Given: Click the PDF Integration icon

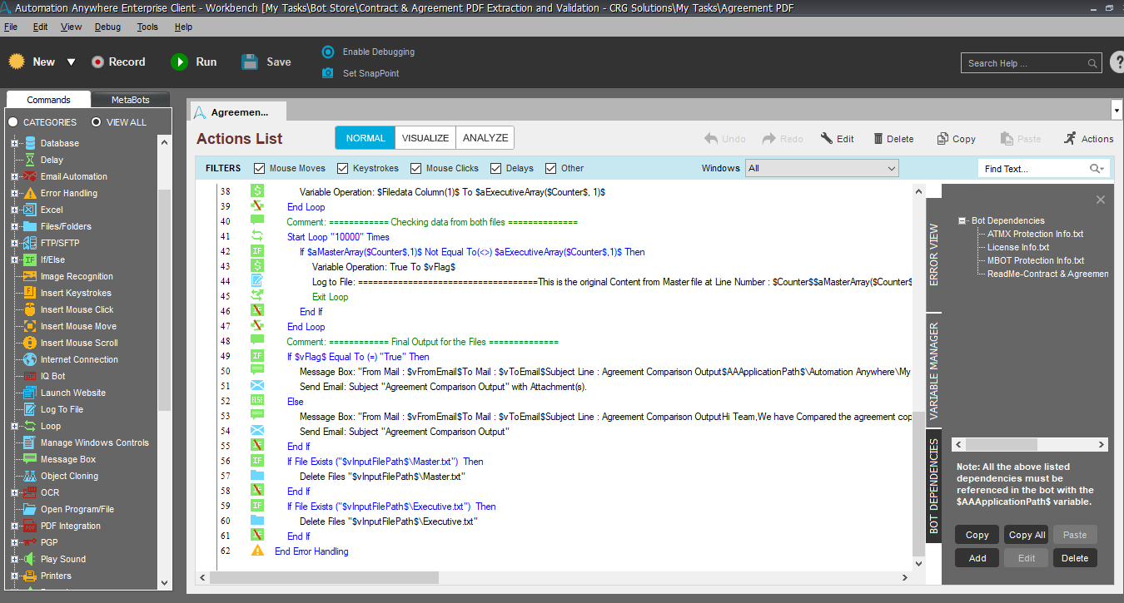Looking at the screenshot, I should click(x=30, y=526).
